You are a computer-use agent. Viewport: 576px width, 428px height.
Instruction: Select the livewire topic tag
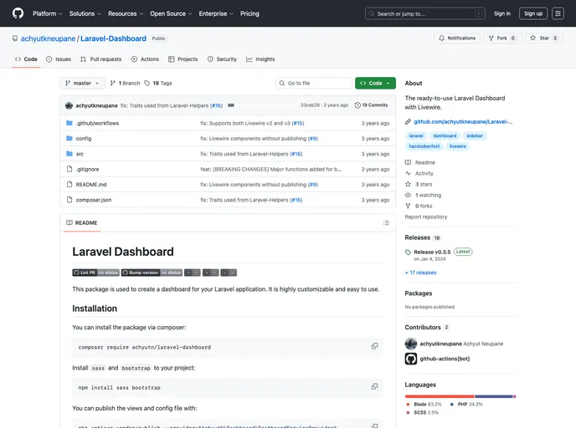[x=457, y=145]
